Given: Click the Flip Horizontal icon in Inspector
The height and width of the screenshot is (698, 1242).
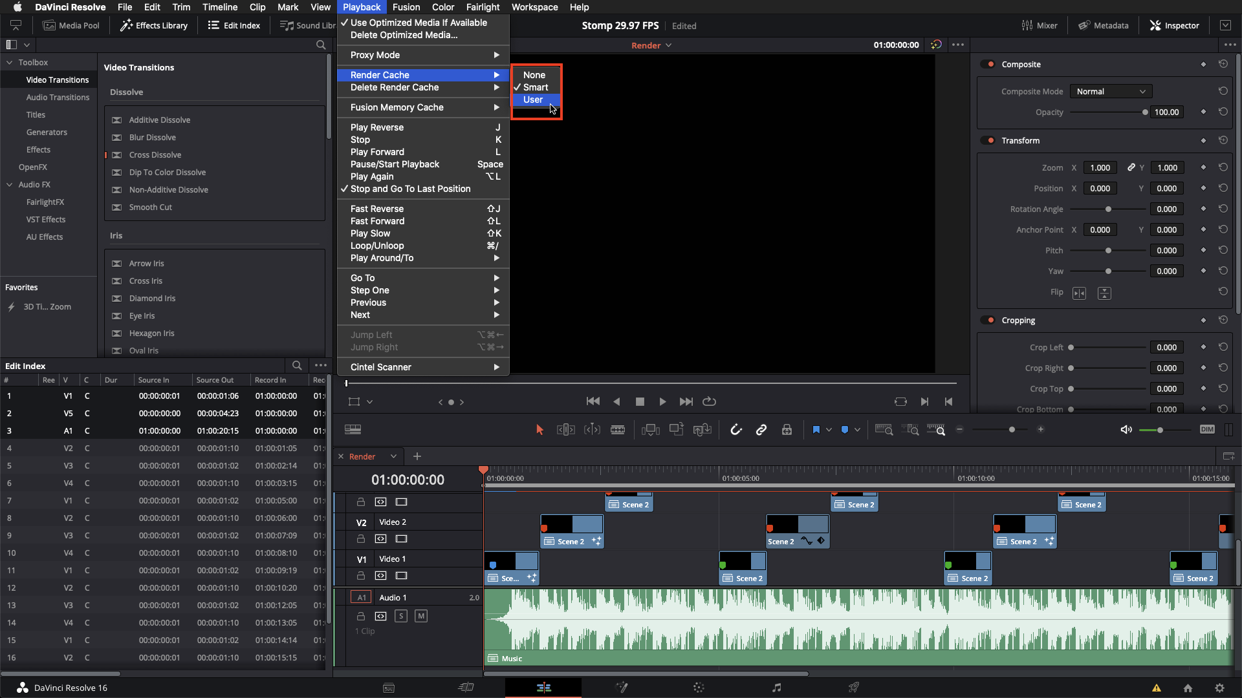Looking at the screenshot, I should click(x=1079, y=293).
